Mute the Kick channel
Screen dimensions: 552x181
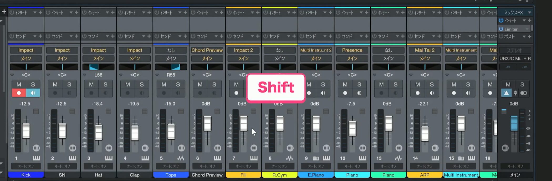19,84
